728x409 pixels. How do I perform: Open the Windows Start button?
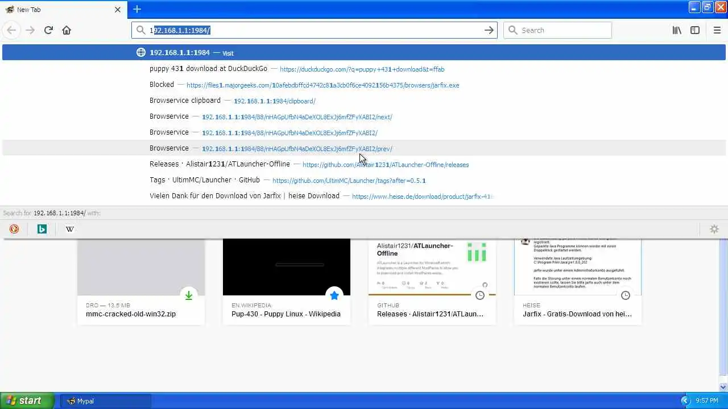pyautogui.click(x=27, y=400)
